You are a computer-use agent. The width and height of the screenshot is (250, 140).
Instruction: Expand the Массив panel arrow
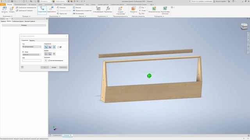tap(85, 16)
